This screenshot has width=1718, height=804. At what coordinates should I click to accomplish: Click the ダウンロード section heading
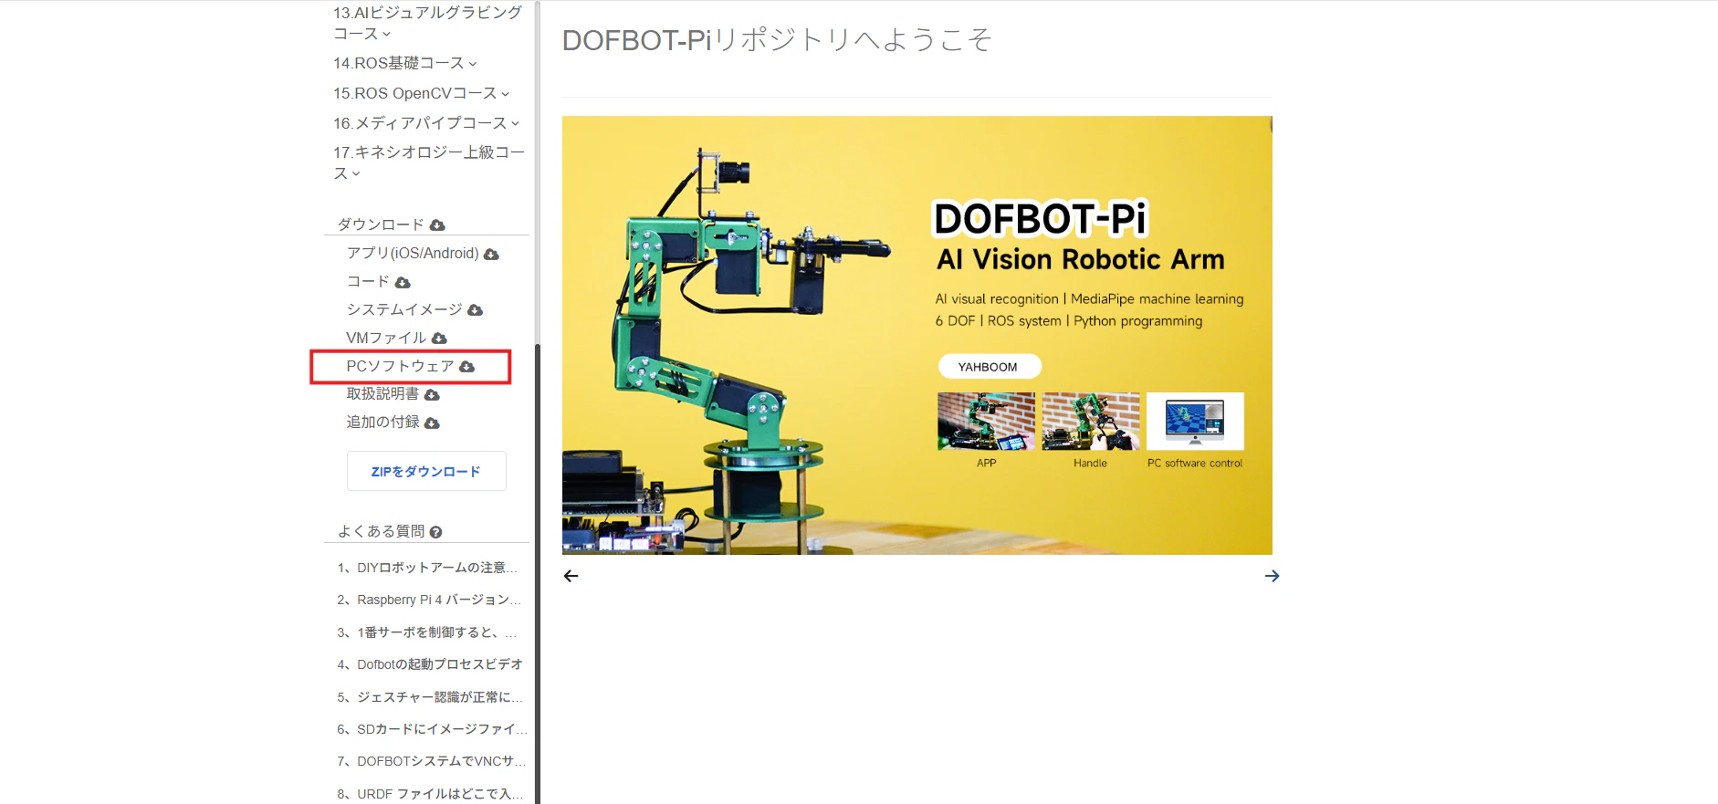[x=381, y=224]
